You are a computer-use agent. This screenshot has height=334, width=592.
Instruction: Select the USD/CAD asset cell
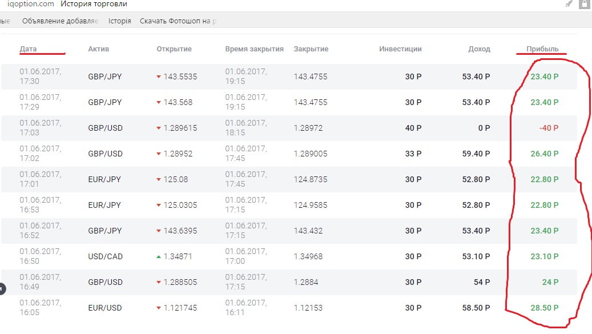[106, 256]
